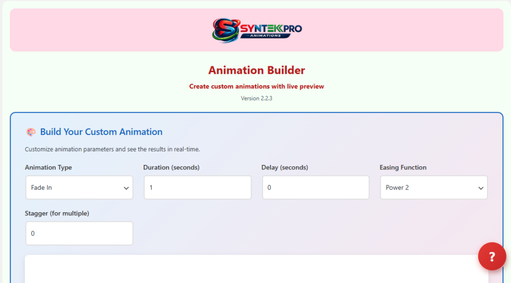Click the 'Create custom animations with live preview' subtitle
Viewport: 511px width, 283px height.
pos(256,87)
